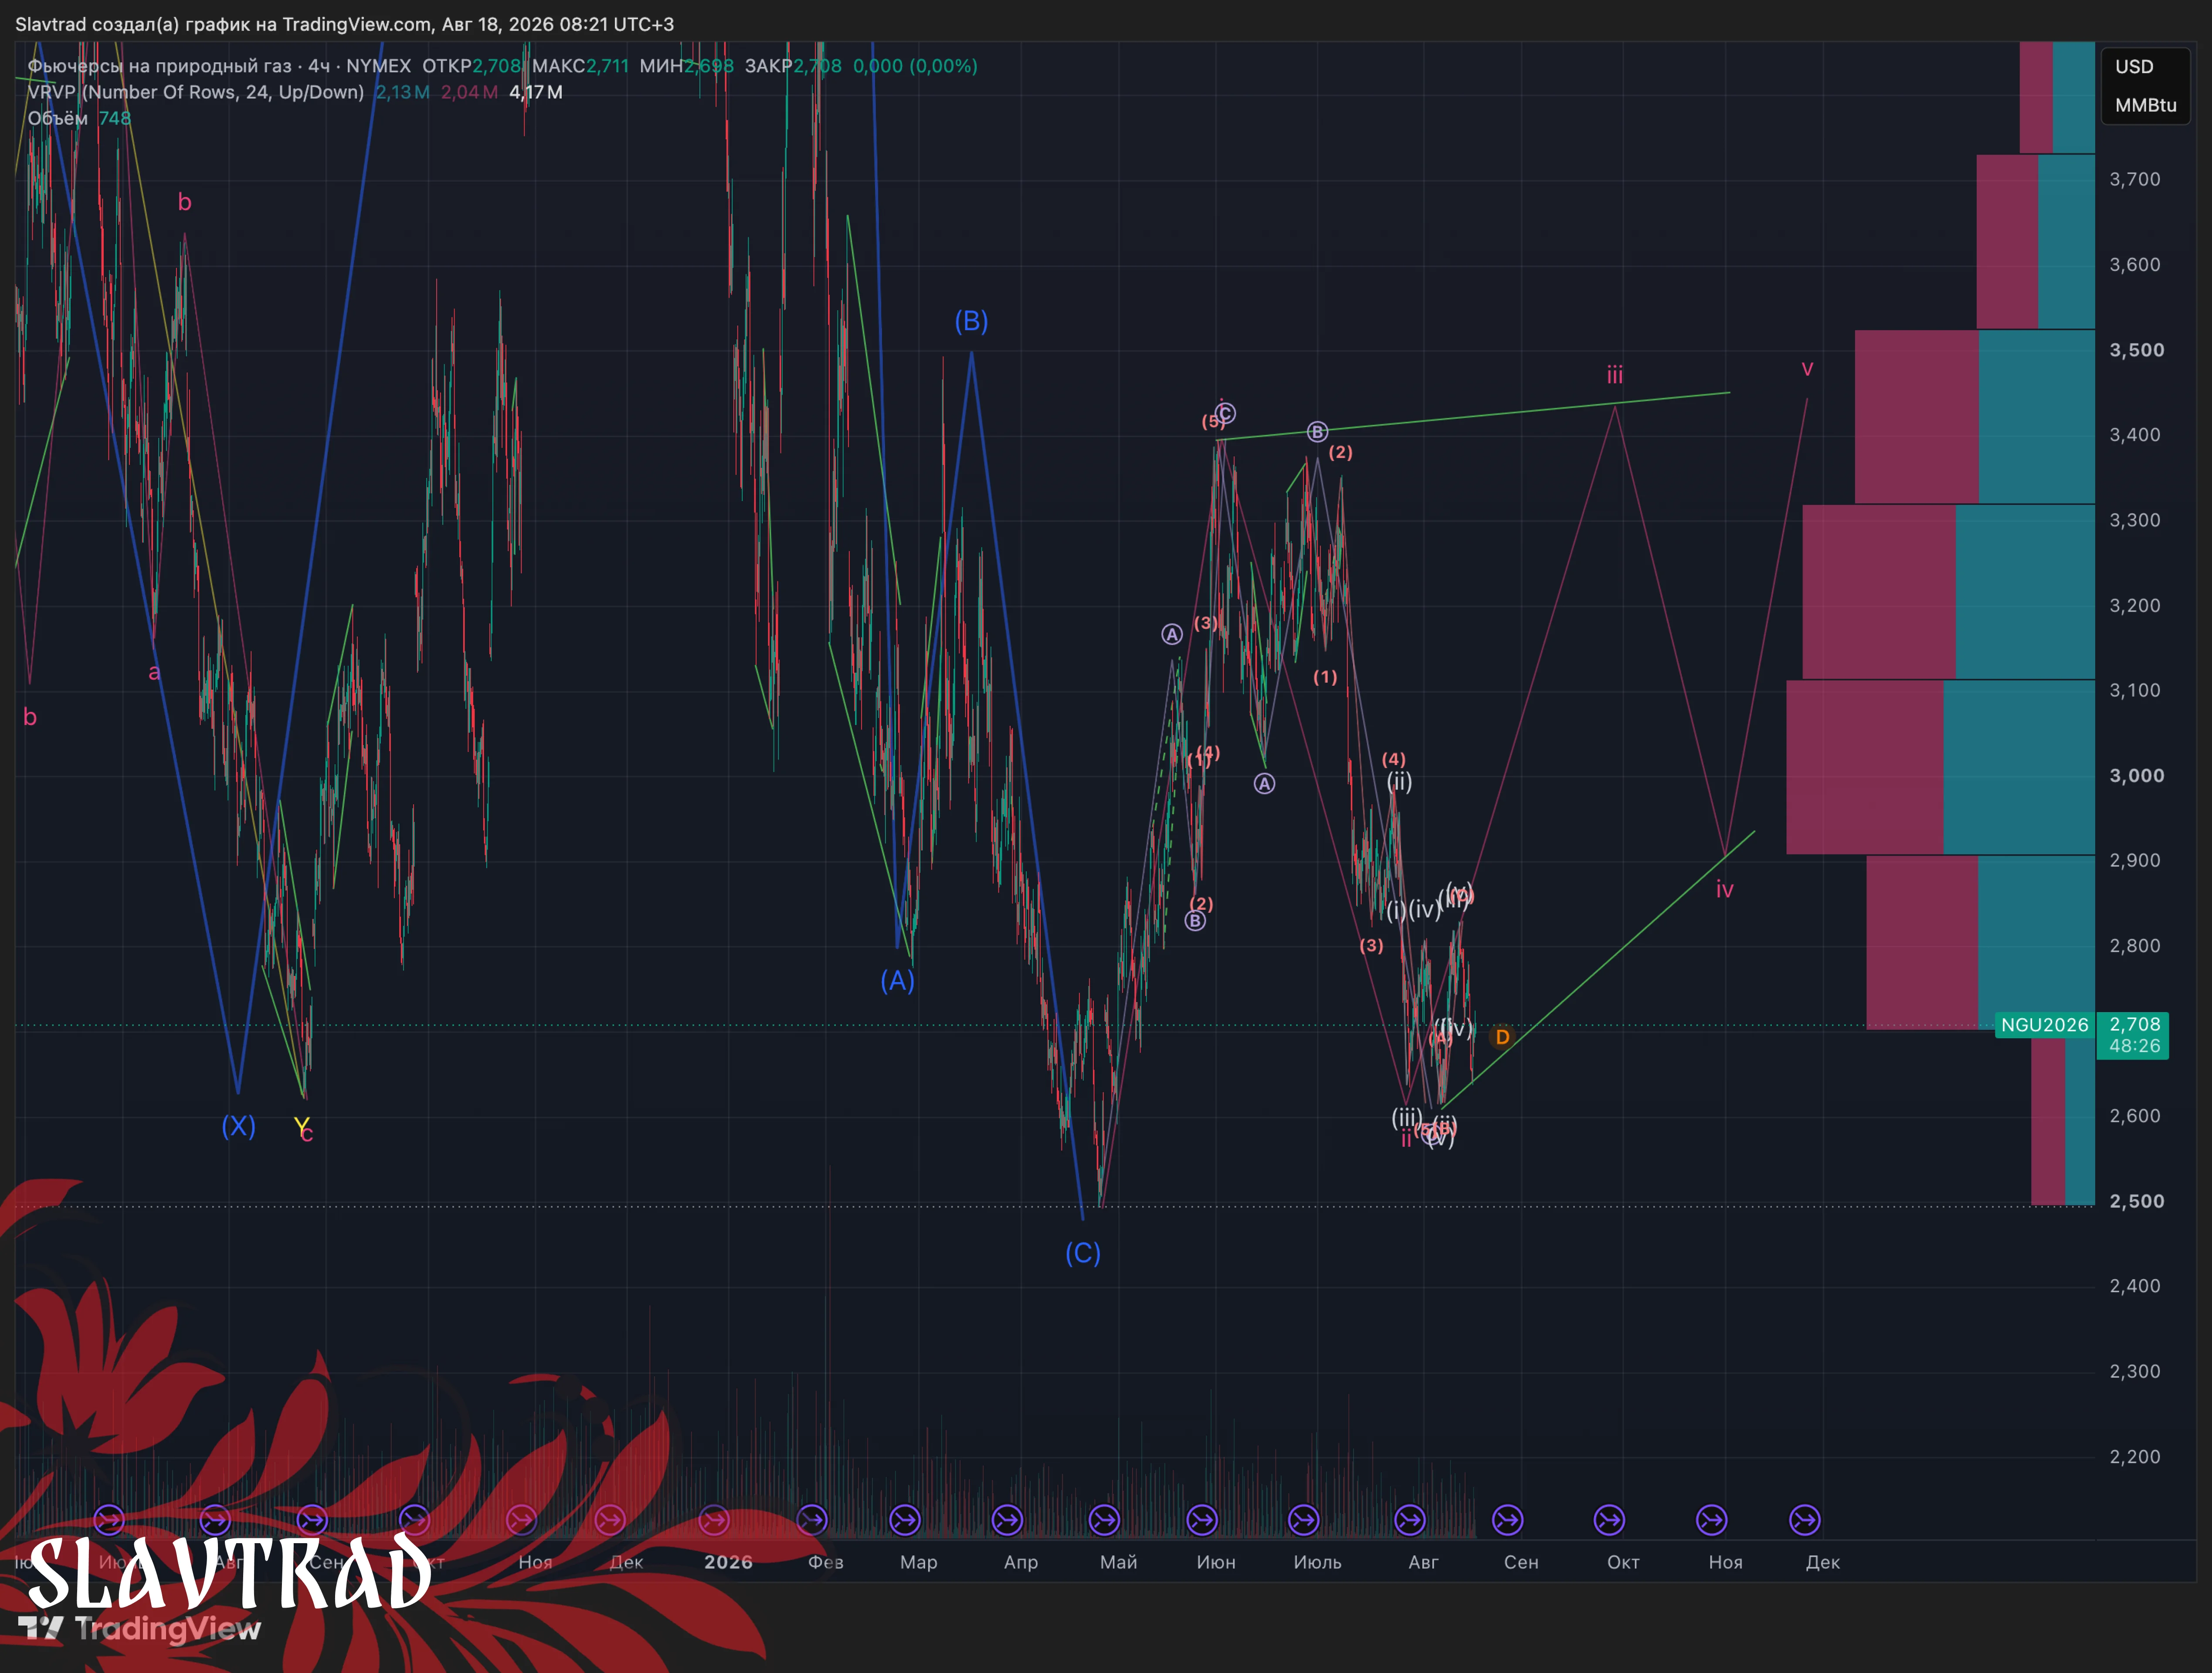
Task: Click the 2026 year label on time axis
Action: (x=728, y=1562)
